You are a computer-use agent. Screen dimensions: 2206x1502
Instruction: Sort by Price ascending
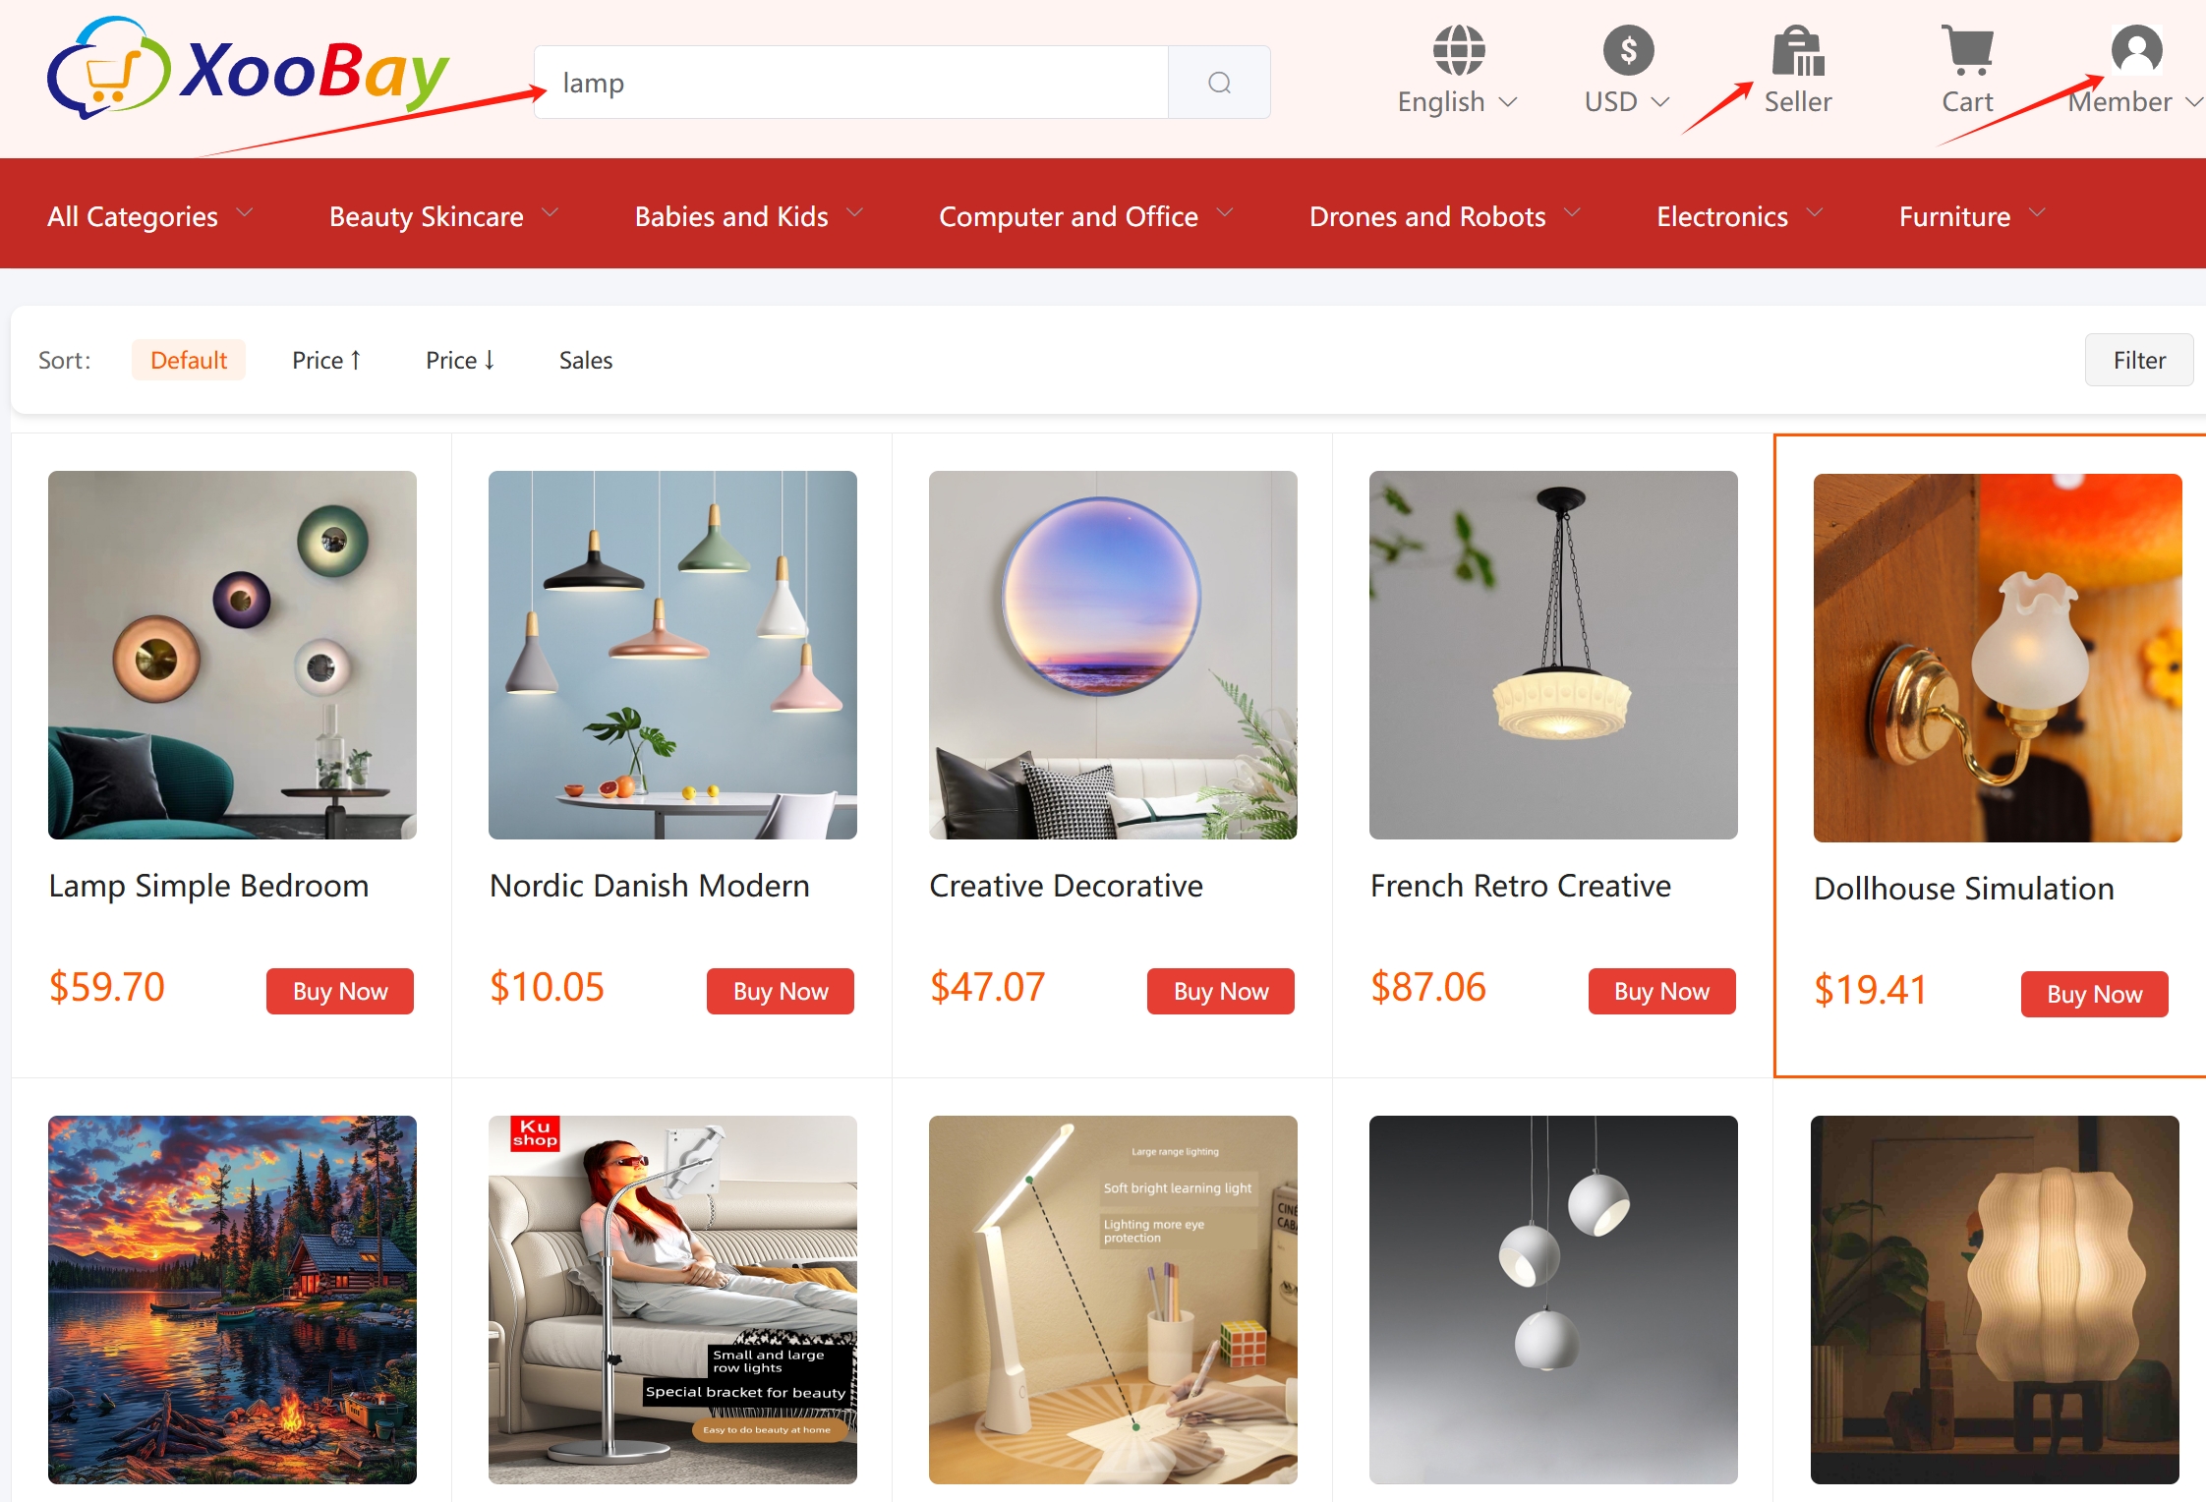[326, 361]
